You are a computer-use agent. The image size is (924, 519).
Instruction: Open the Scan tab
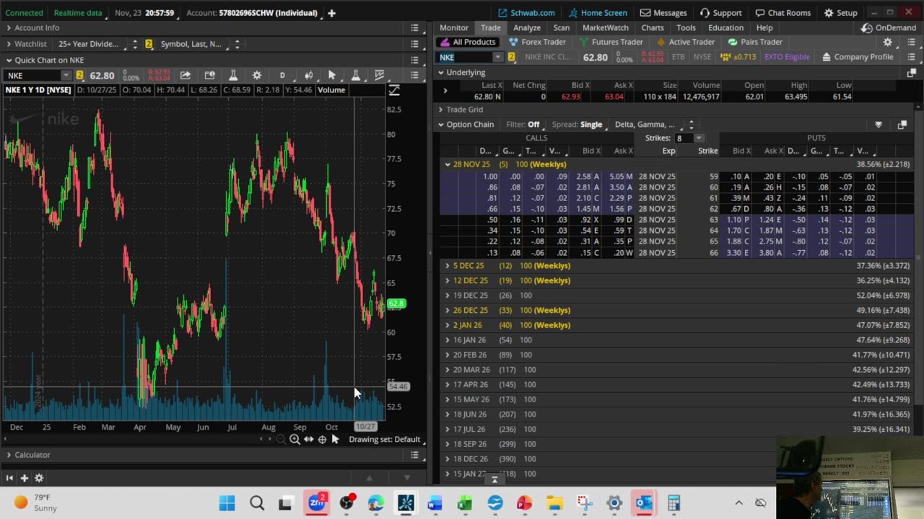click(562, 27)
